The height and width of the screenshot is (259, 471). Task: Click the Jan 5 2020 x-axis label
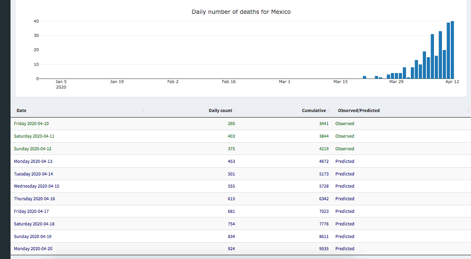click(61, 84)
